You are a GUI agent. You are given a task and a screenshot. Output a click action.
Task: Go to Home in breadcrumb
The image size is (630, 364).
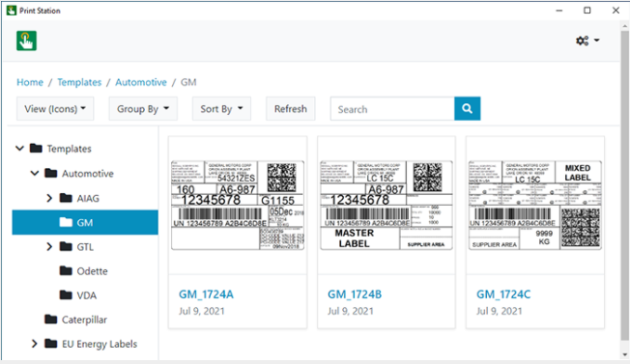coord(30,82)
